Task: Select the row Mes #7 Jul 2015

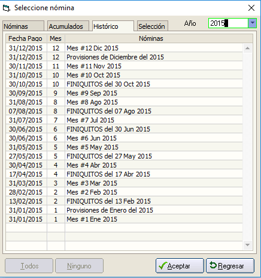Action: tap(124, 120)
